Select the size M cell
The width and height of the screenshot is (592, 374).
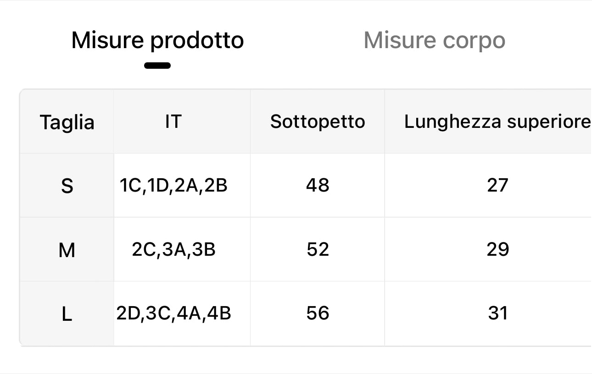pos(67,250)
